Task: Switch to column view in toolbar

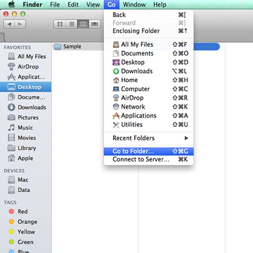Action: pos(83,24)
